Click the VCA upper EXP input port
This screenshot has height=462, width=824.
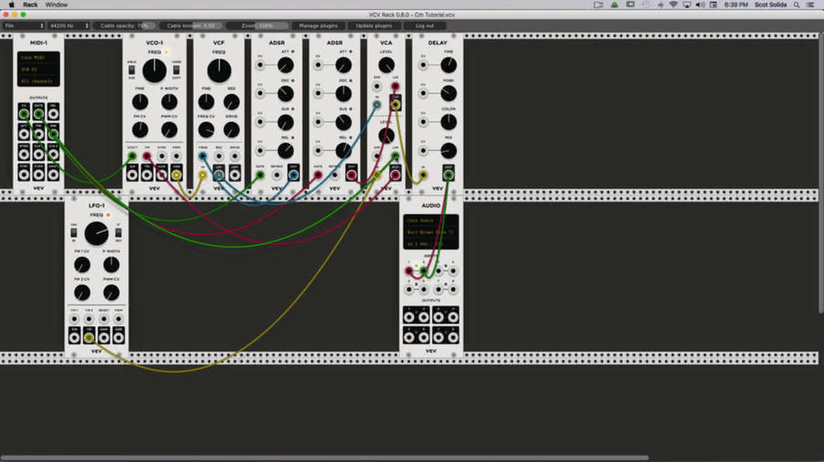pyautogui.click(x=377, y=86)
